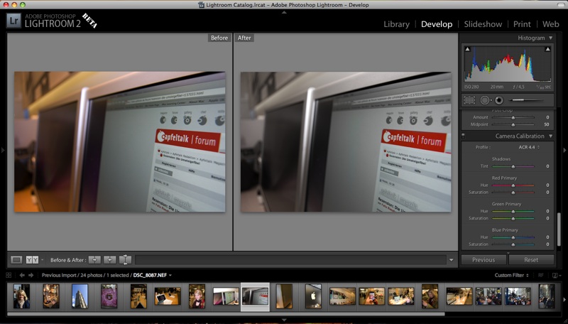This screenshot has height=324, width=568.
Task: Select the blonde woman portrait thumbnail
Action: (x=21, y=296)
